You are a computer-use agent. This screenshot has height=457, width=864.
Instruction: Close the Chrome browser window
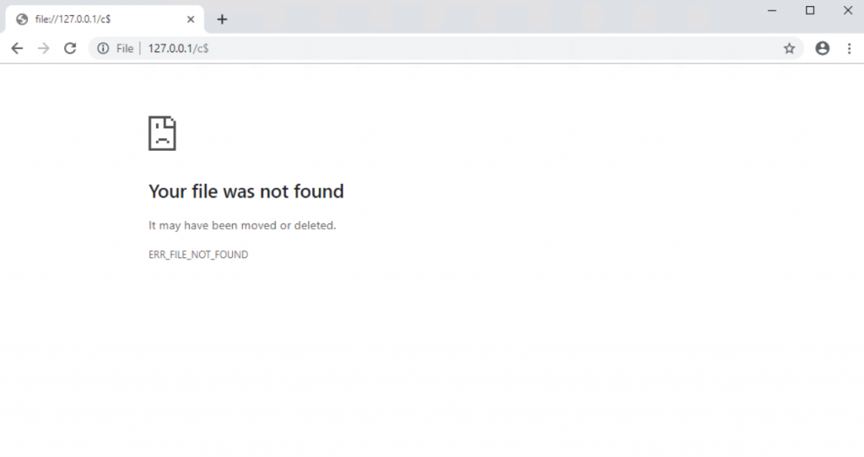(847, 10)
